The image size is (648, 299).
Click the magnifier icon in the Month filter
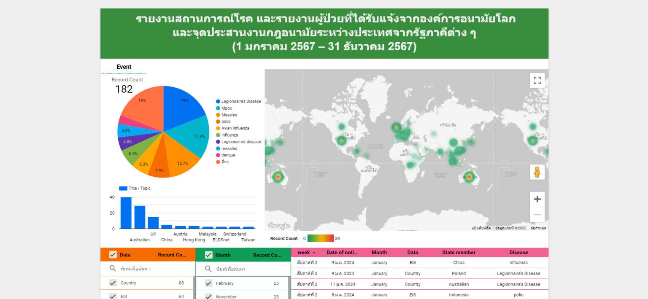coord(208,268)
